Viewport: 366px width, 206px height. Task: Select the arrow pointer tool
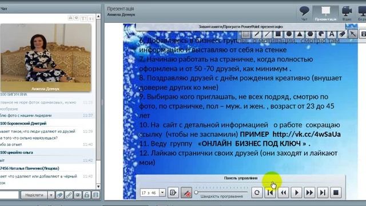353,34
